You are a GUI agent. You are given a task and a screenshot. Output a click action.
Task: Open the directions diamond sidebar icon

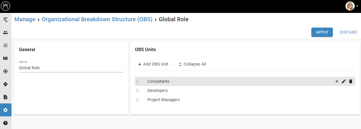5,84
